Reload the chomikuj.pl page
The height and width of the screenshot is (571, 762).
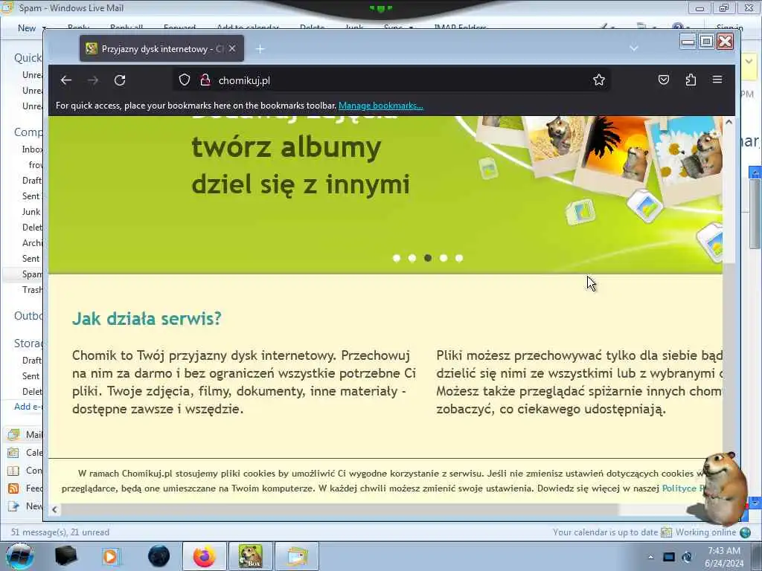(120, 80)
